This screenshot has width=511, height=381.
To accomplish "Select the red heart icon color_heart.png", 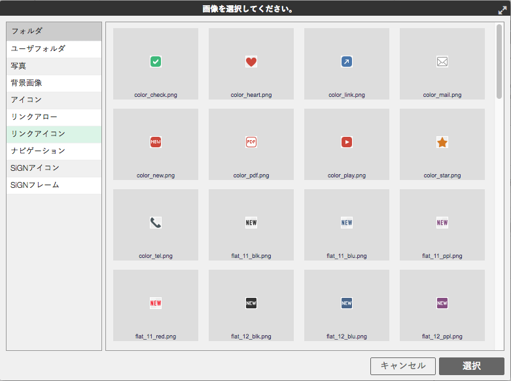I will point(251,62).
